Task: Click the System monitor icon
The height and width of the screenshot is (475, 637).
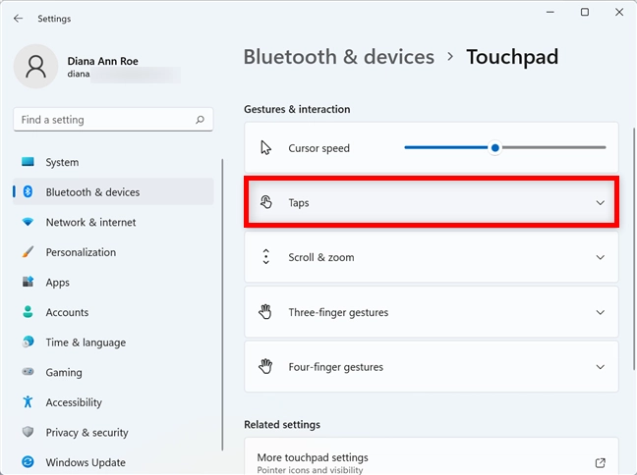Action: point(28,162)
